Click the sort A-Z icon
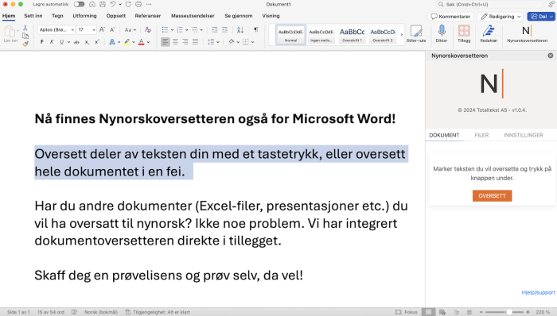The width and height of the screenshot is (557, 316). (240, 29)
